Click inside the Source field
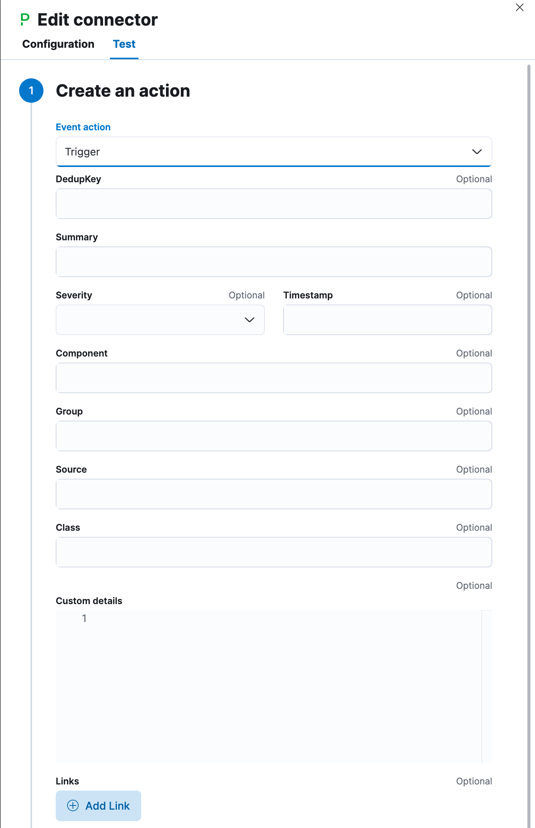Viewport: 535px width, 828px height. 274,494
